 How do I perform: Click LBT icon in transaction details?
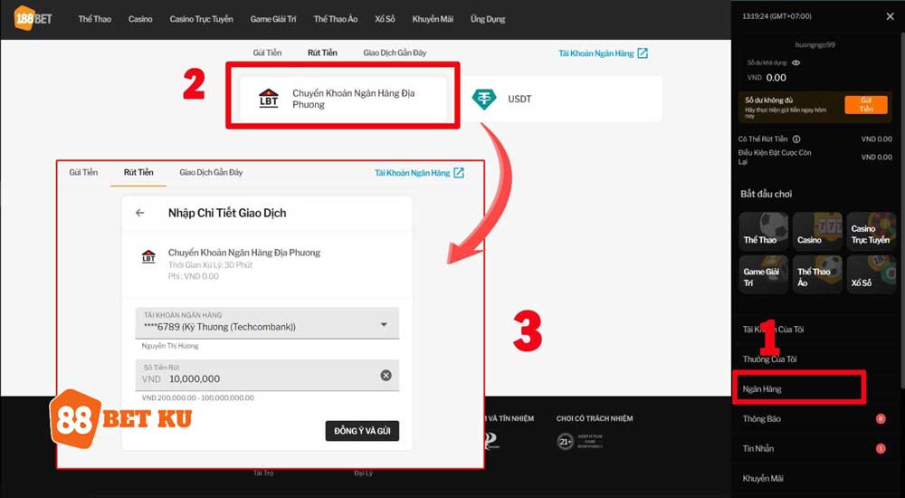pyautogui.click(x=148, y=256)
